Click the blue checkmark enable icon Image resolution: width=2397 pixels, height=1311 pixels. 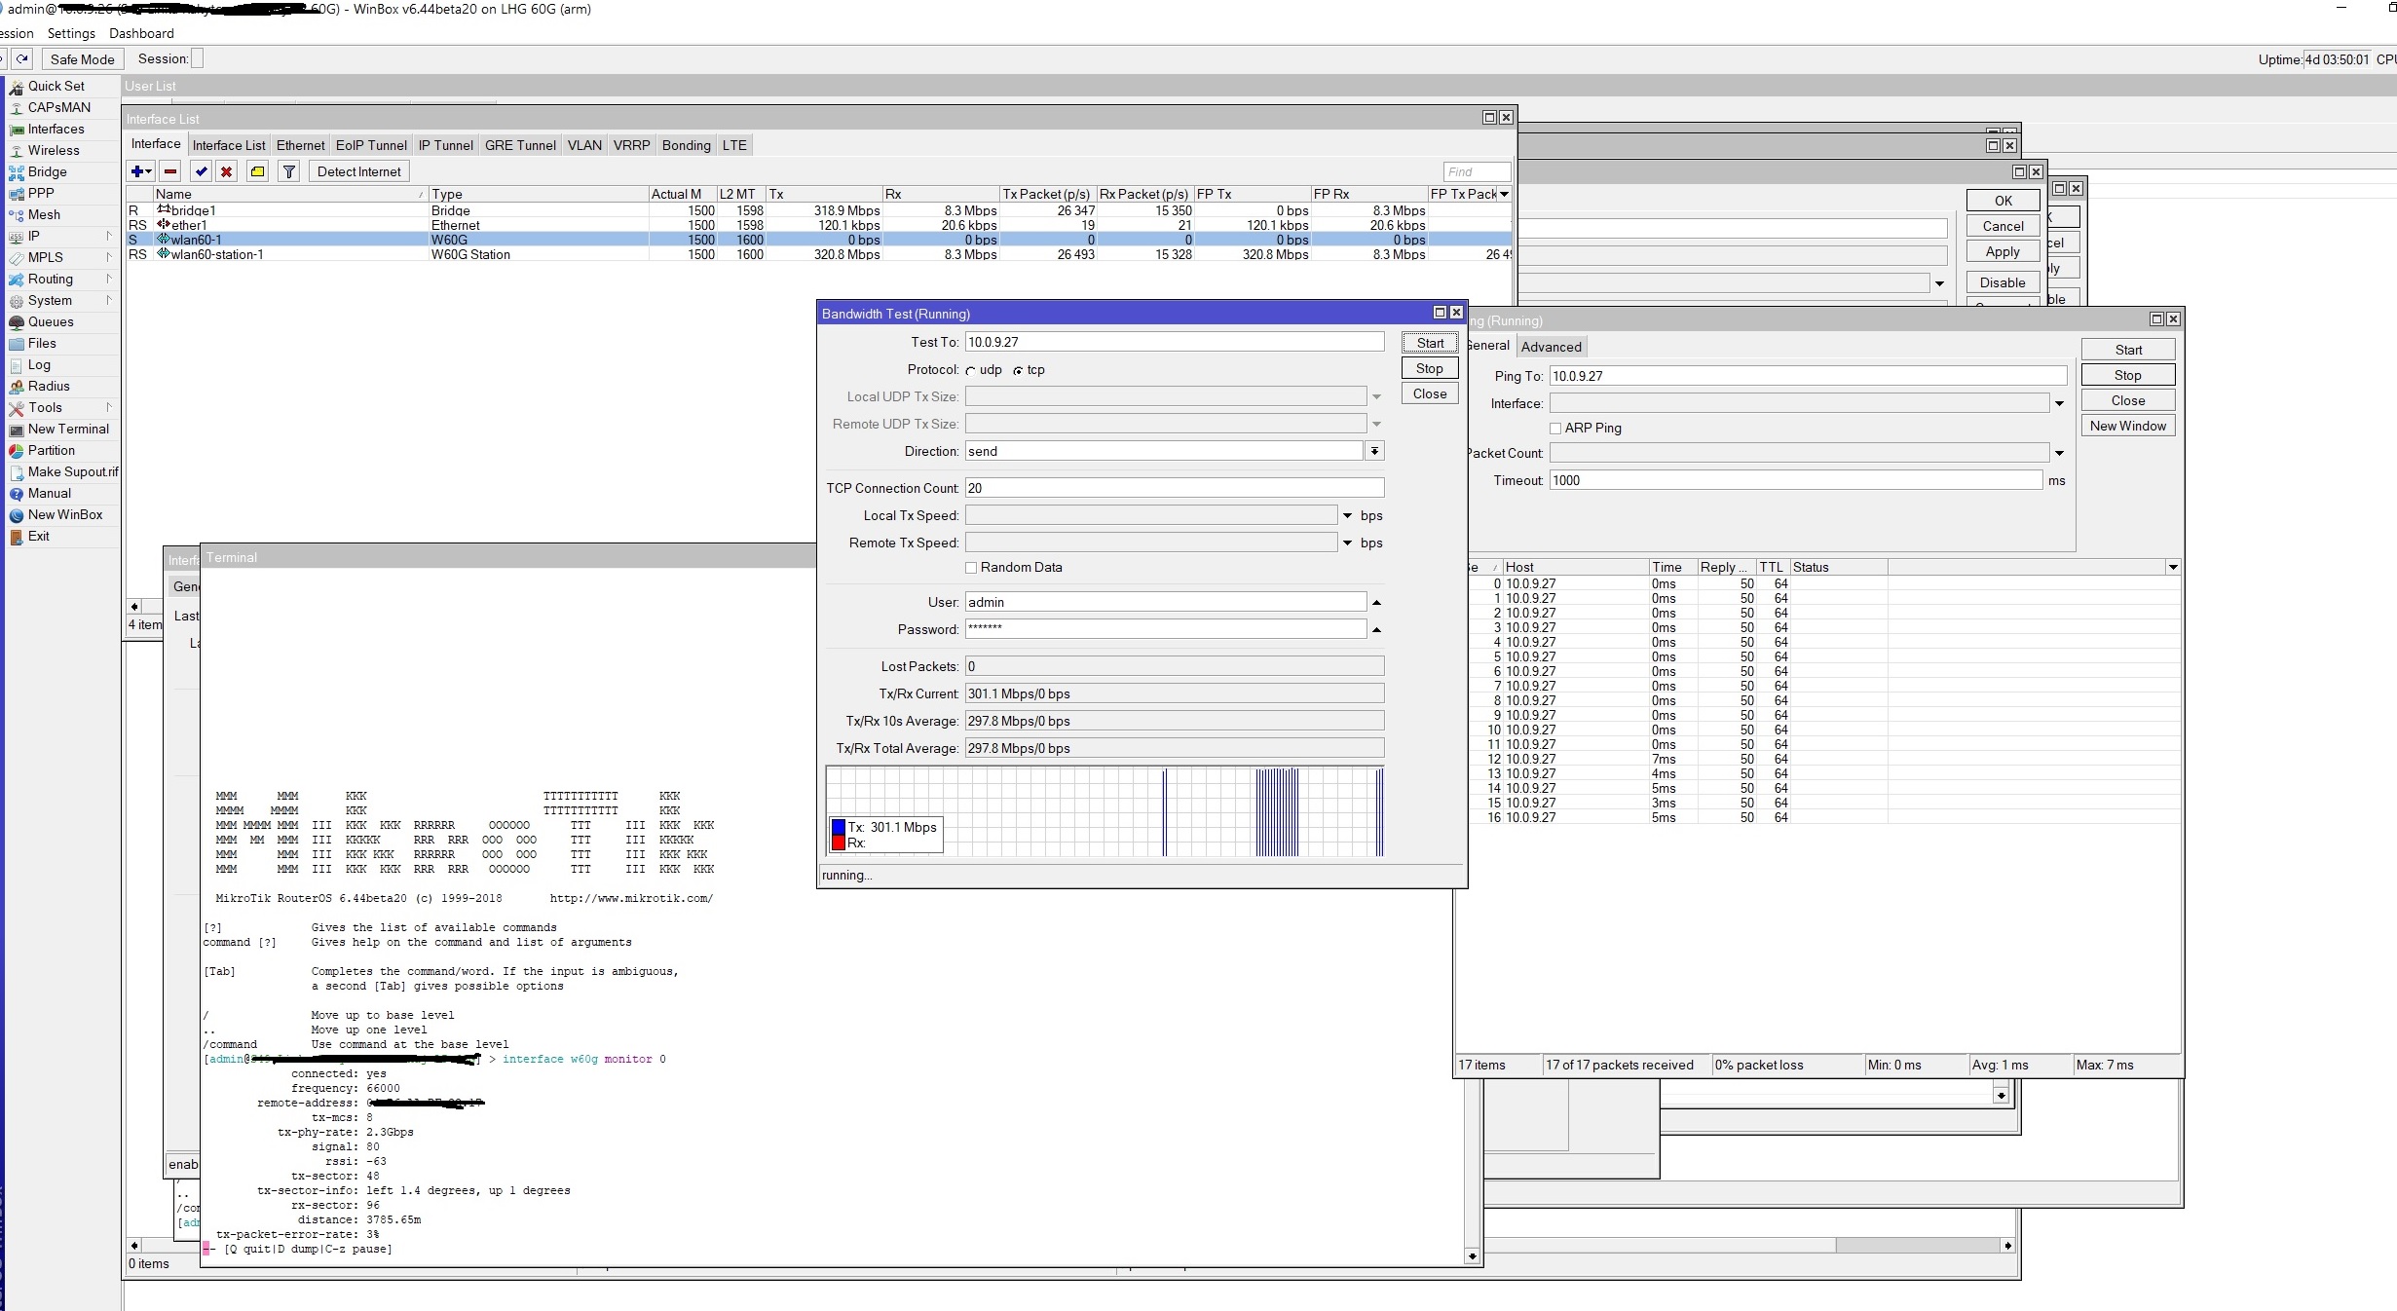pos(201,171)
